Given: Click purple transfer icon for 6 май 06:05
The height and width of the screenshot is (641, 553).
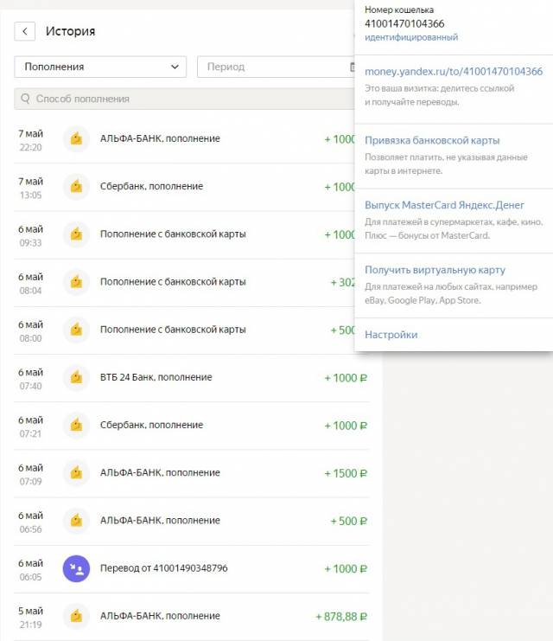Looking at the screenshot, I should click(76, 568).
